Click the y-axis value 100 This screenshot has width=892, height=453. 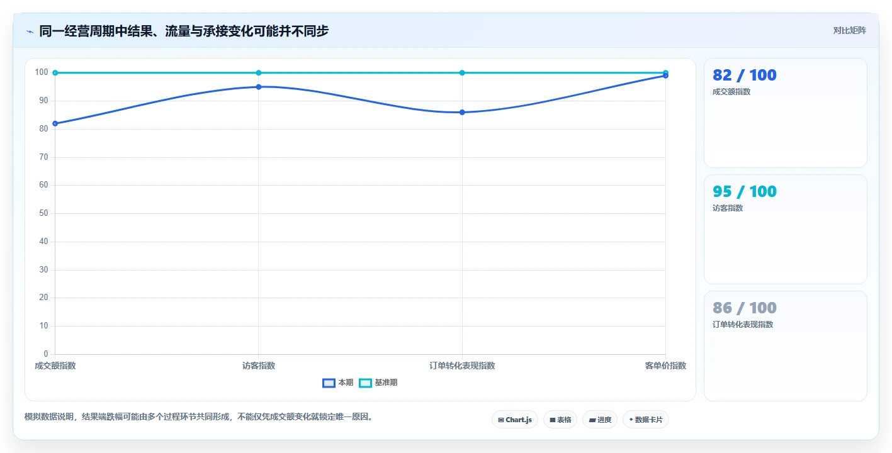(x=42, y=72)
